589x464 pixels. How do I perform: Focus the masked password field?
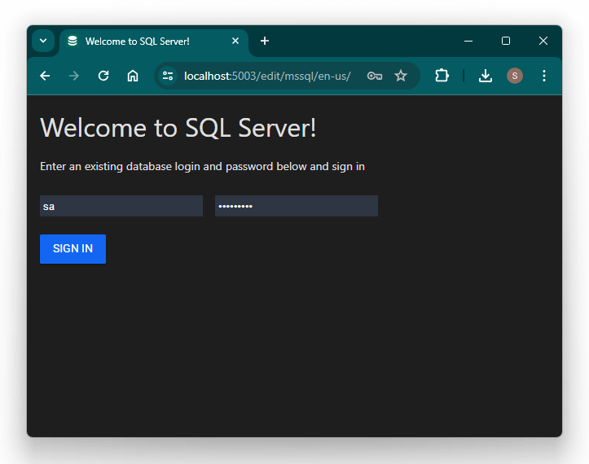click(x=297, y=206)
